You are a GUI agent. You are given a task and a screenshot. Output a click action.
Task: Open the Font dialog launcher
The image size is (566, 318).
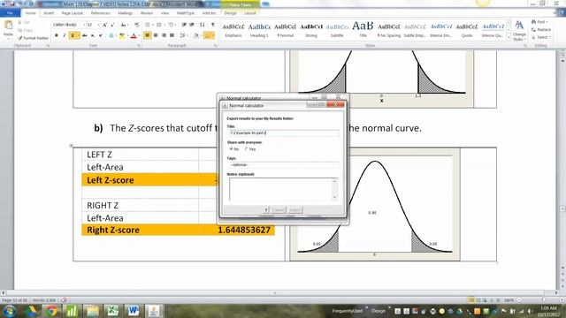coord(139,46)
